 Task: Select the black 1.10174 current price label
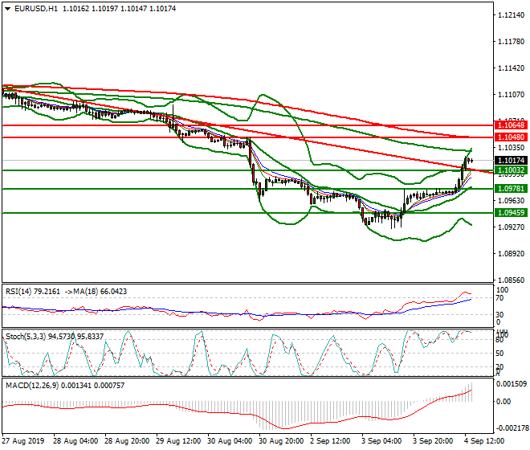point(511,161)
